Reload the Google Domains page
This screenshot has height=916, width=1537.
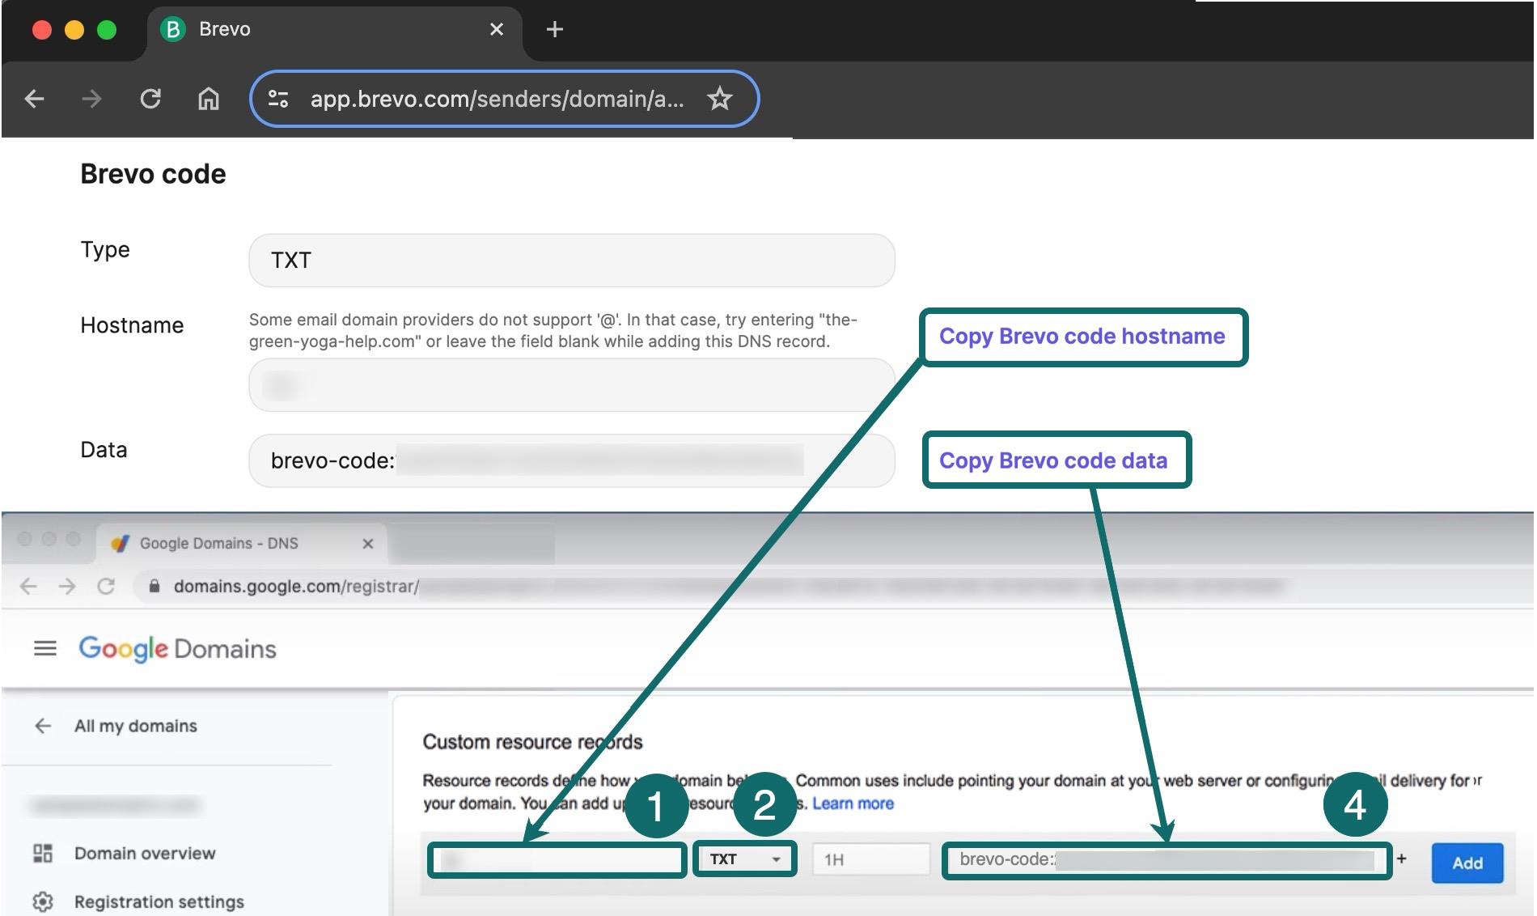pos(106,586)
